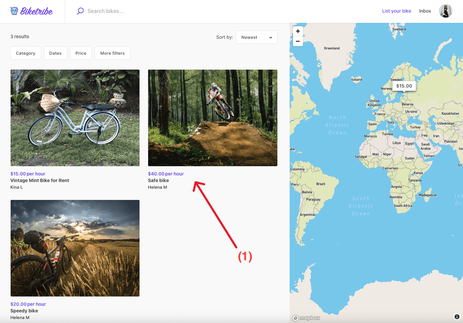Click the search magnifier icon
Viewport: 463px width, 323px height.
(x=80, y=11)
